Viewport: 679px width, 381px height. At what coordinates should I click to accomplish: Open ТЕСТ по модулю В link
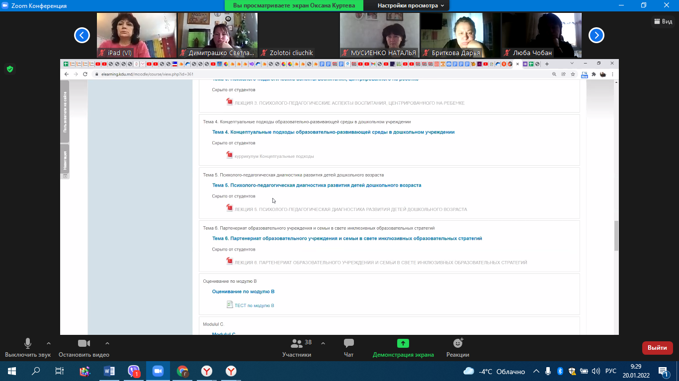(x=254, y=306)
